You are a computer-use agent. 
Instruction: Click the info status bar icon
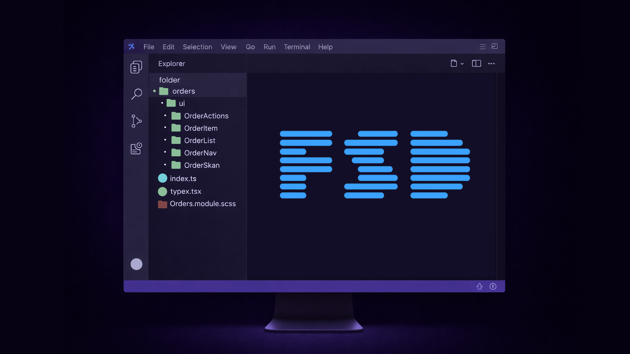[x=493, y=286]
